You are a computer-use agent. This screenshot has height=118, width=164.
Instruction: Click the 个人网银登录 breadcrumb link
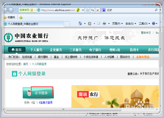[x=39, y=64]
